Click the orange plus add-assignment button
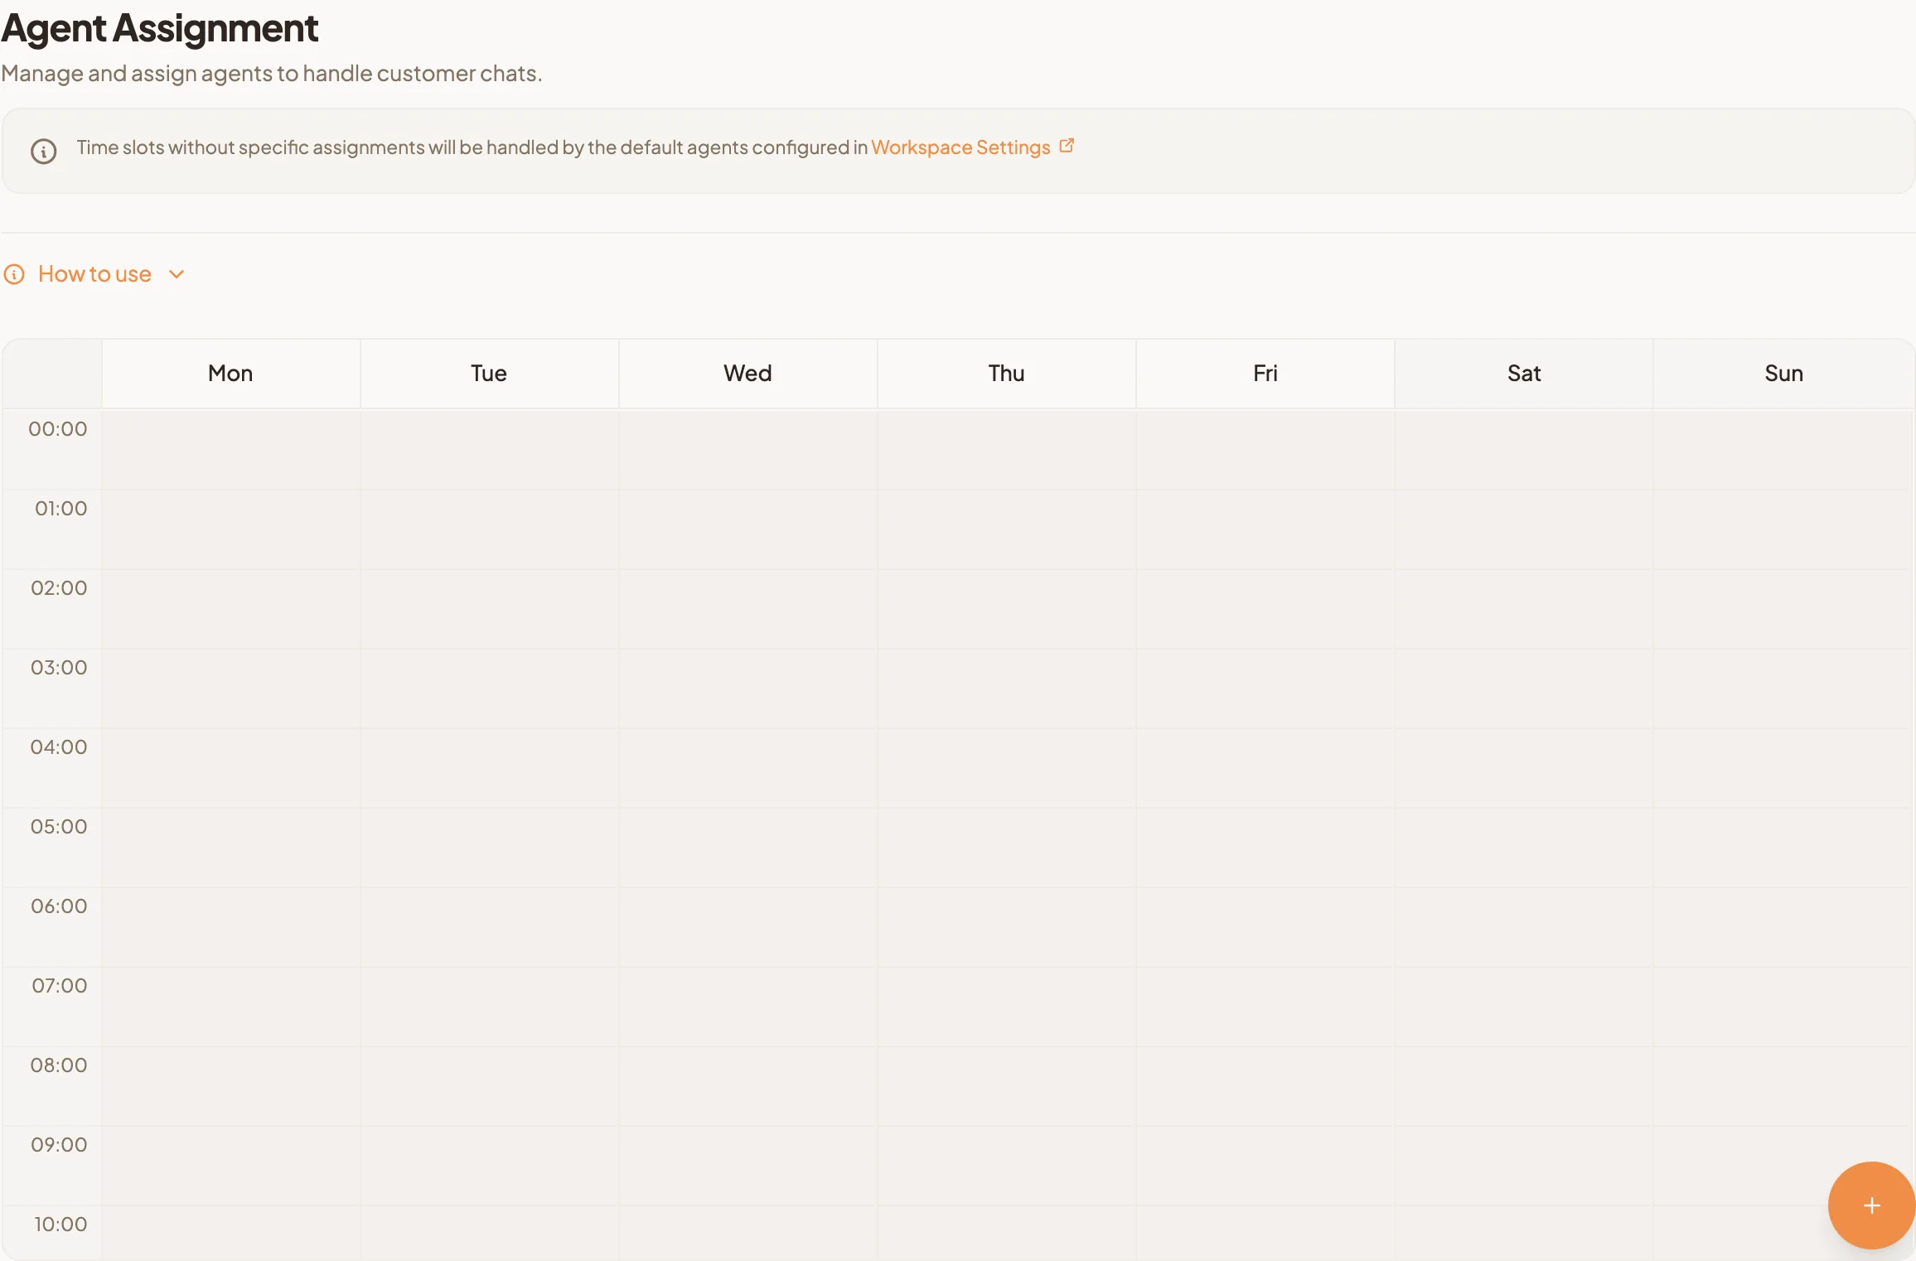This screenshot has width=1916, height=1261. 1871,1205
